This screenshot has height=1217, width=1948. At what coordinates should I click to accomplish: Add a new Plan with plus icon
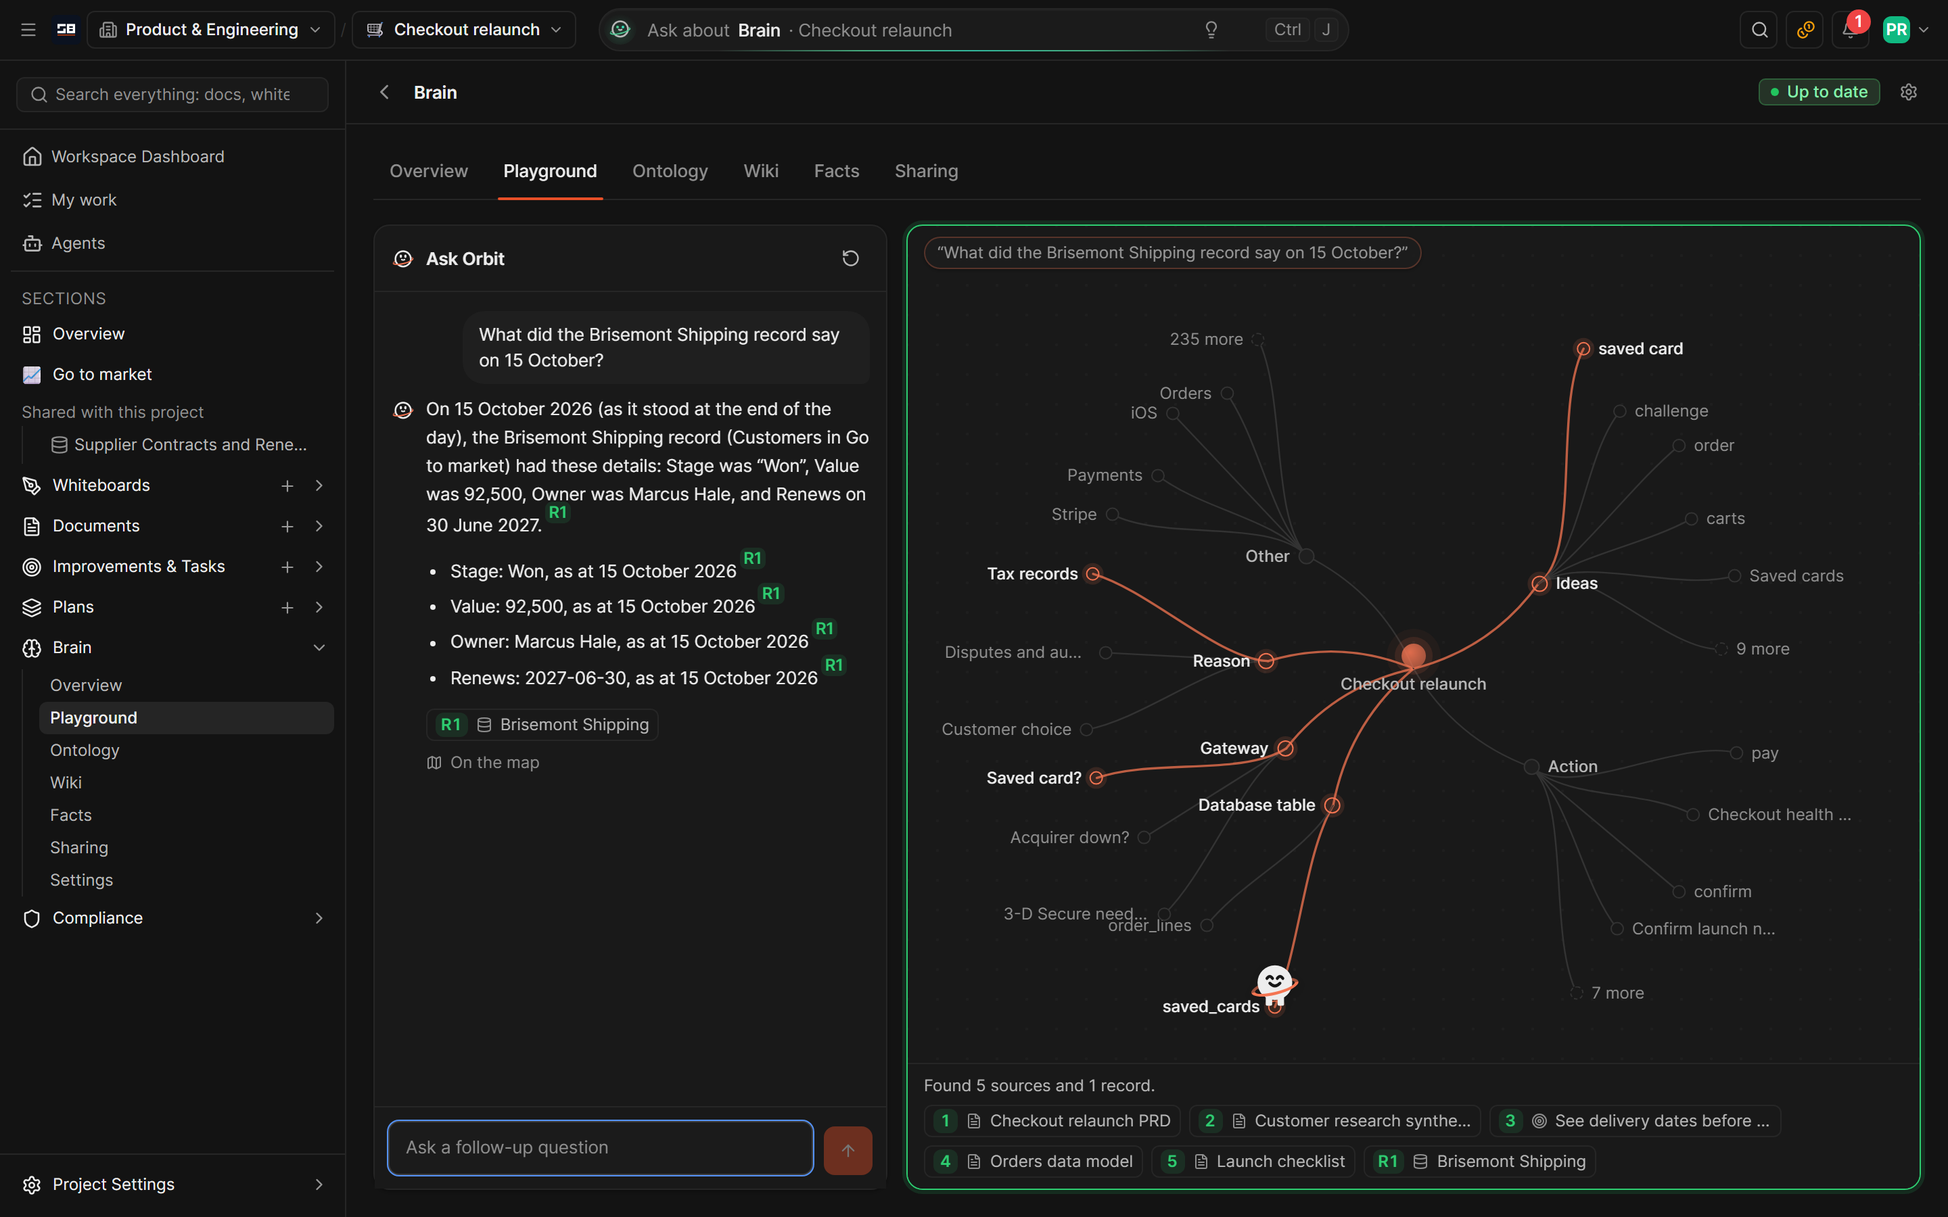point(287,607)
